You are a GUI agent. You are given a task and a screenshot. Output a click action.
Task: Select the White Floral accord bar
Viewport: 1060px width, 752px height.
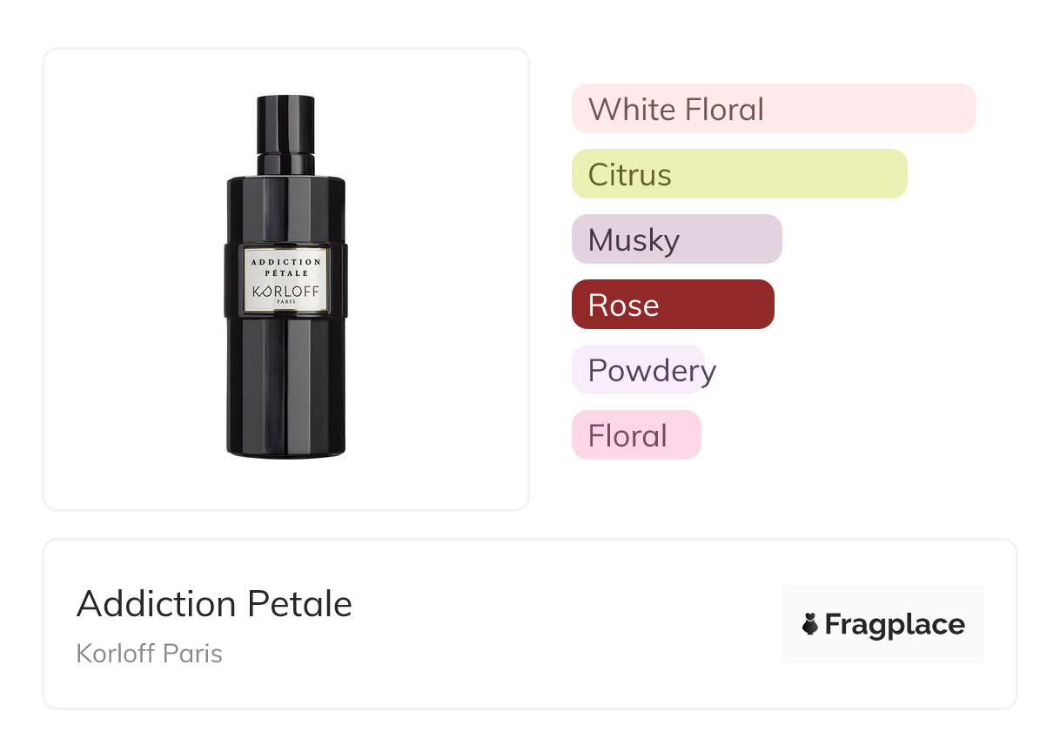click(x=773, y=109)
